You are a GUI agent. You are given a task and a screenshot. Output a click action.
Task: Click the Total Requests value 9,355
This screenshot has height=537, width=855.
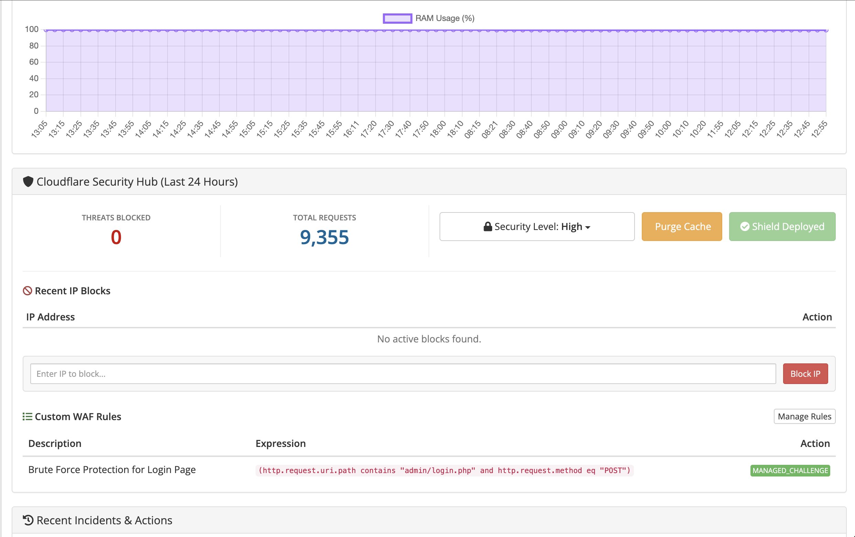pyautogui.click(x=324, y=237)
